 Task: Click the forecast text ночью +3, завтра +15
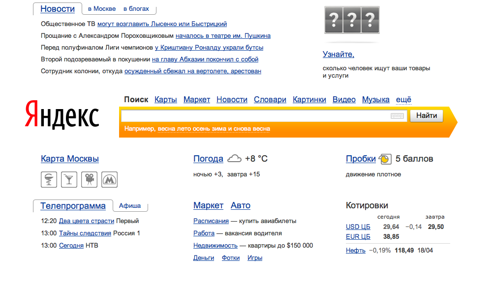point(227,174)
